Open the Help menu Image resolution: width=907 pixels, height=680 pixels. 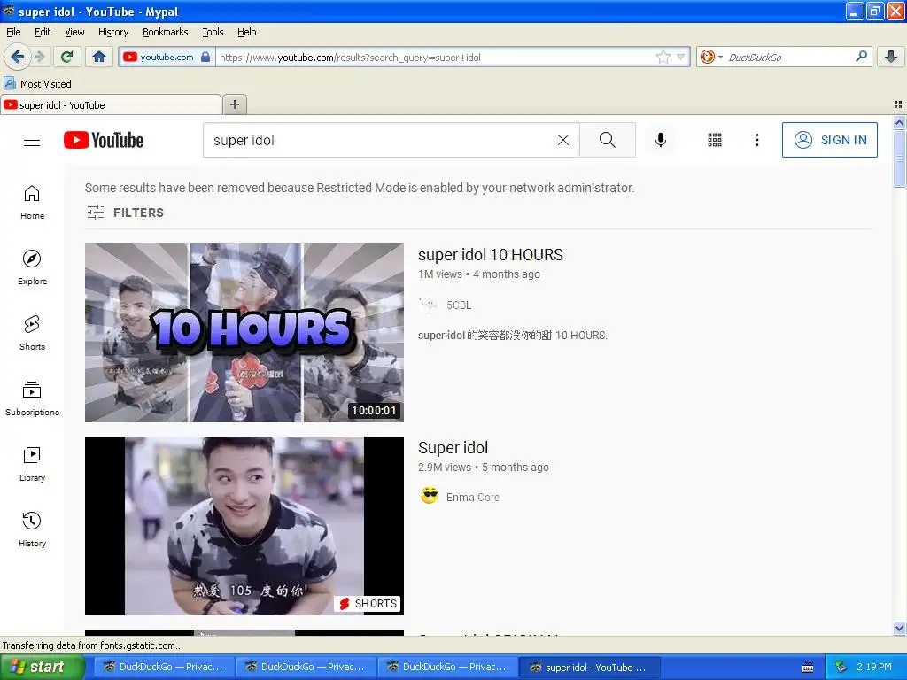click(247, 32)
